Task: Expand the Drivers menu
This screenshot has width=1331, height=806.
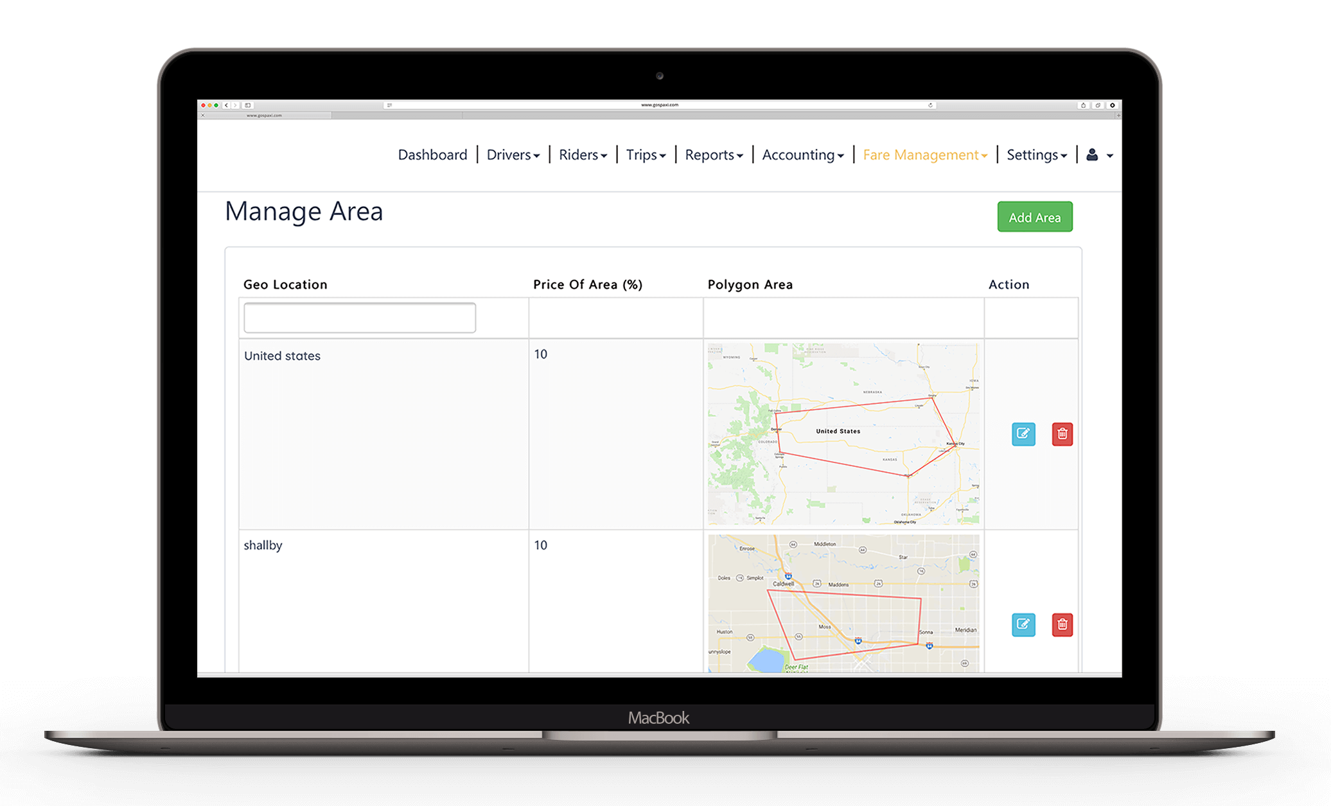Action: click(513, 155)
